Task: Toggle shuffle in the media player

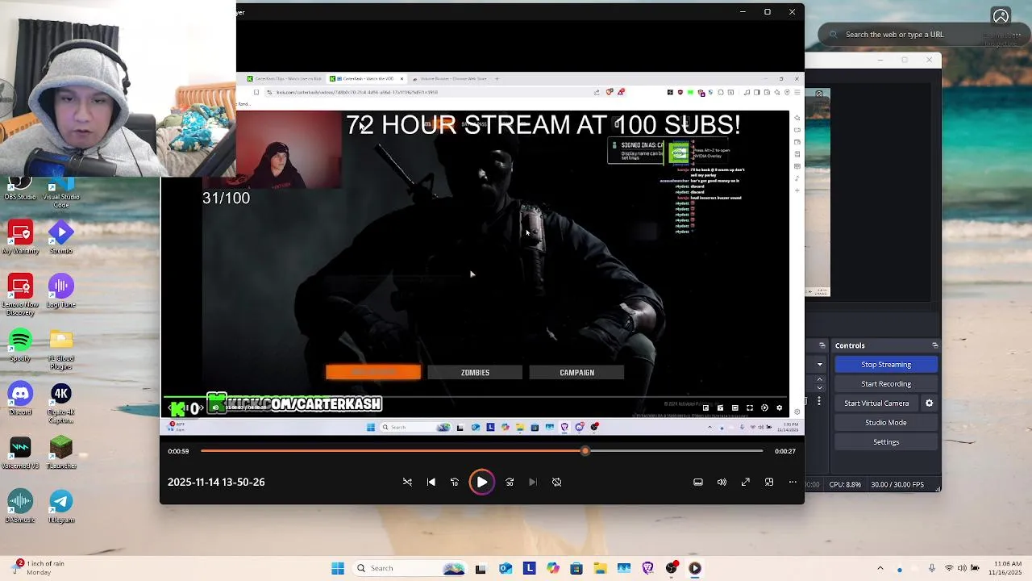Action: (x=407, y=482)
